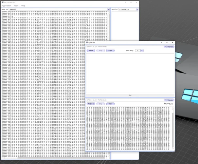The width and height of the screenshot is (198, 164).
Task: Click Browse for the file to save
Action: tap(170, 100)
